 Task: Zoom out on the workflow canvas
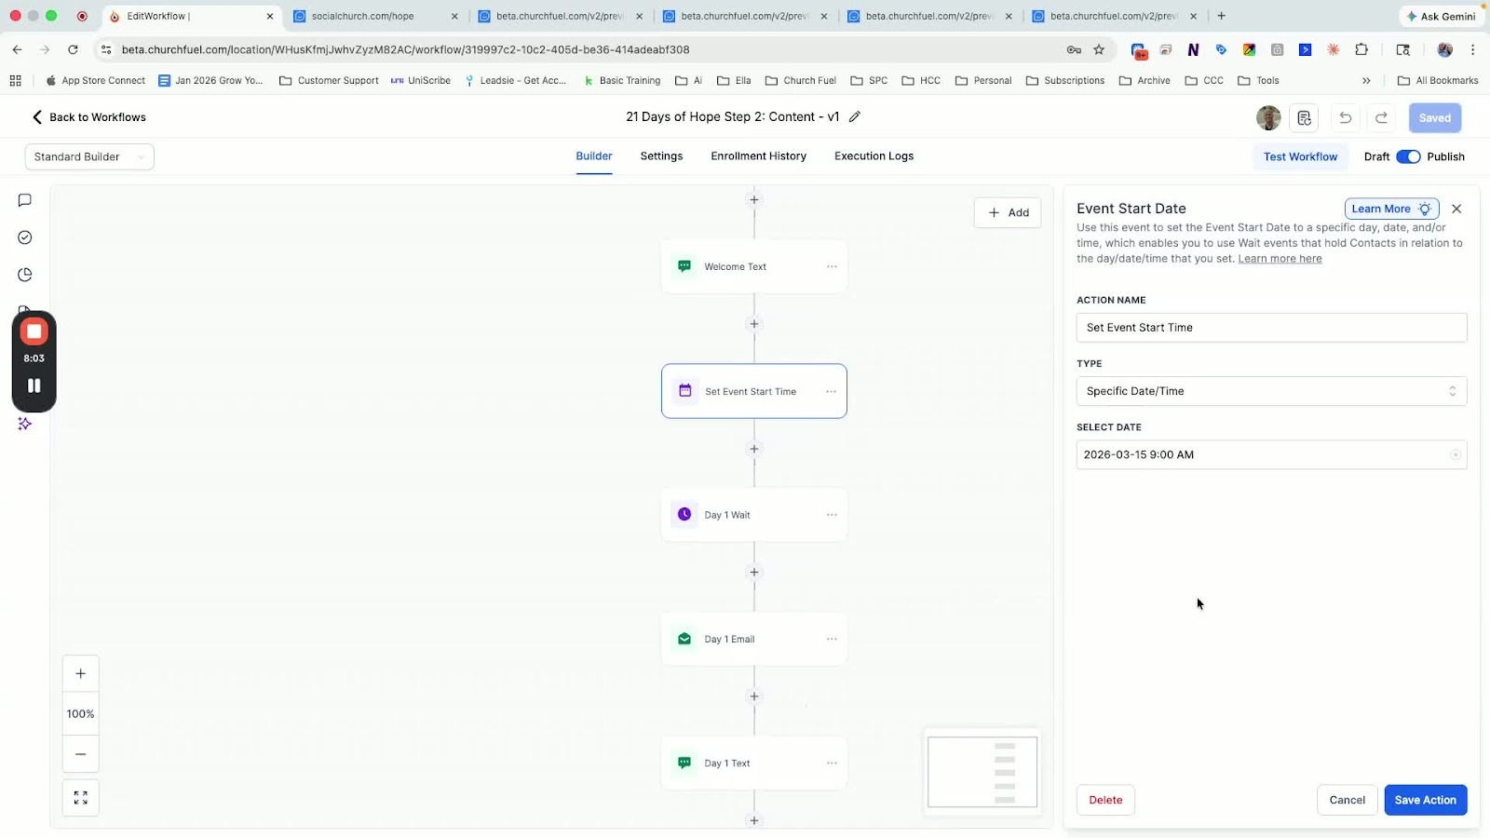pos(81,754)
